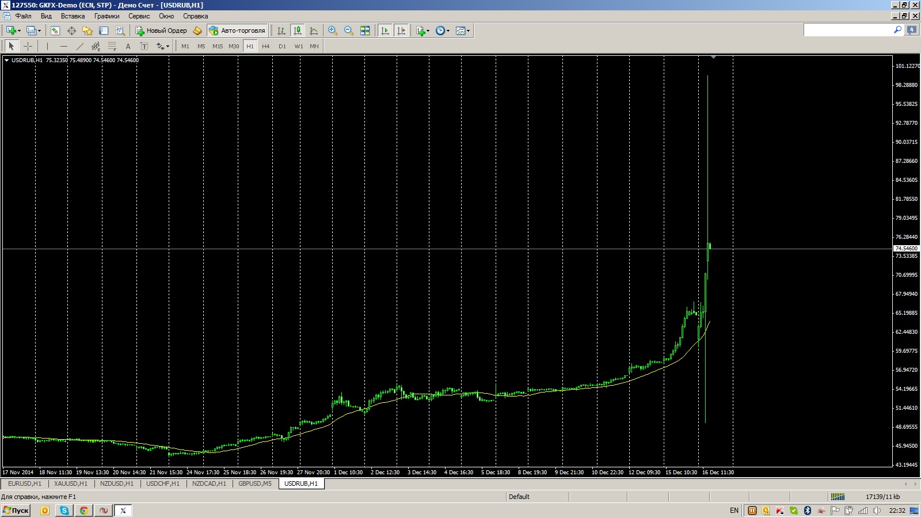Select the MN timeframe
Image resolution: width=921 pixels, height=518 pixels.
click(314, 46)
